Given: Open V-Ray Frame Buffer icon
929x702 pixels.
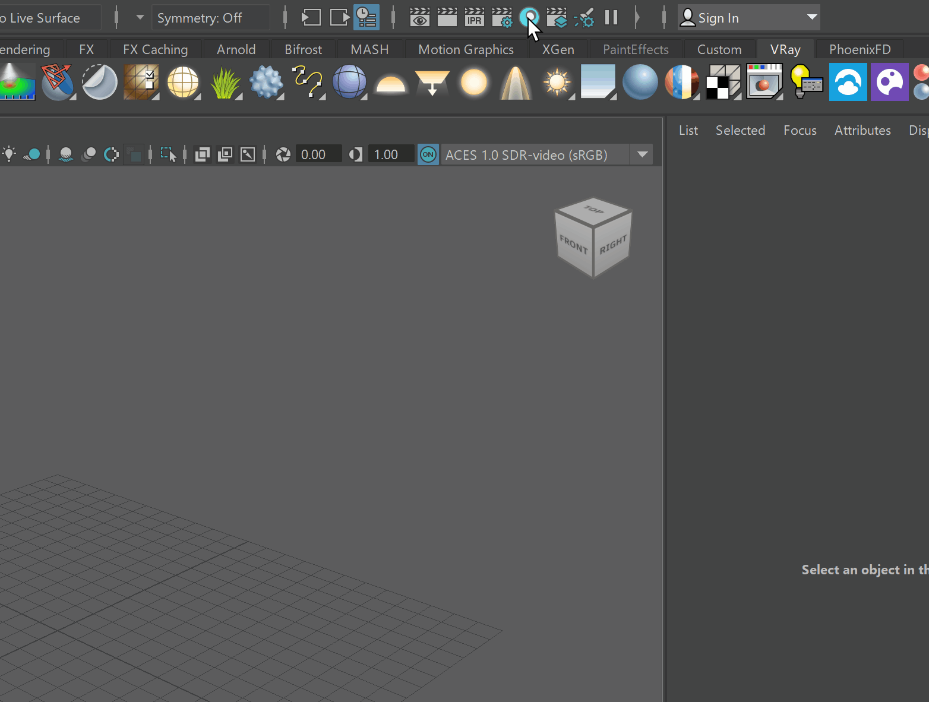Looking at the screenshot, I should click(765, 81).
